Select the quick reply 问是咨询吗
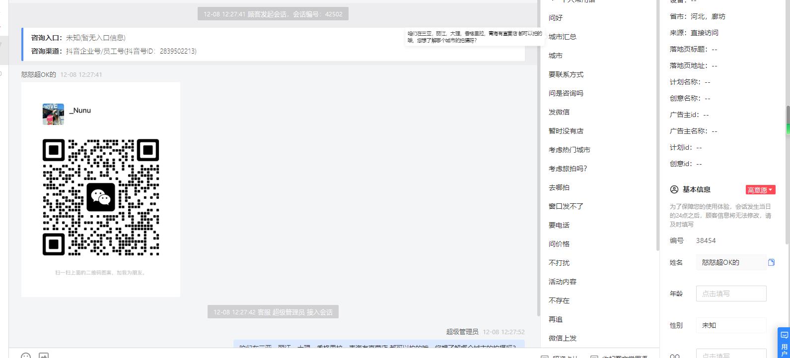Screen dimensions: 790x358 tap(566, 93)
